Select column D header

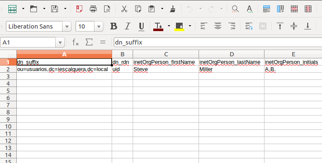[x=232, y=54]
